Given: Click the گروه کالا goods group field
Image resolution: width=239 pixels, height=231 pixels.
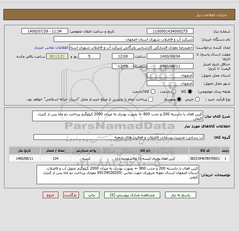Looking at the screenshot, I should 119,137.
